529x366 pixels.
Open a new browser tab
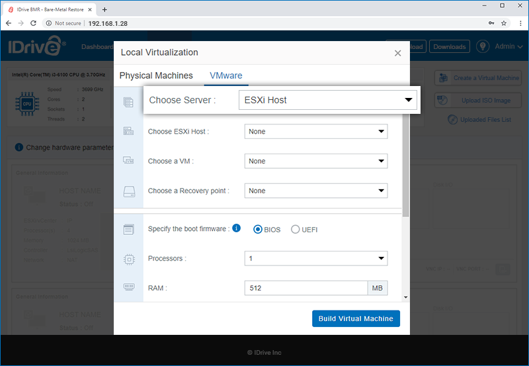(x=104, y=9)
